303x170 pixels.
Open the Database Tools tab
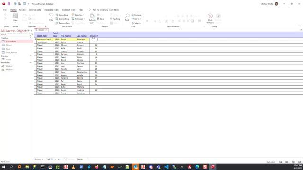(x=51, y=10)
